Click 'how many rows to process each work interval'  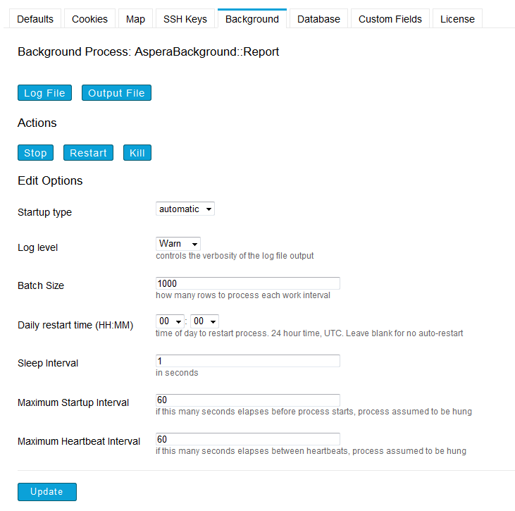coord(243,295)
